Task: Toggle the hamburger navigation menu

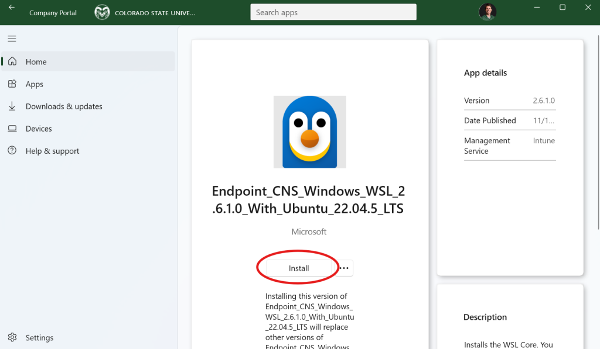Action: tap(12, 39)
